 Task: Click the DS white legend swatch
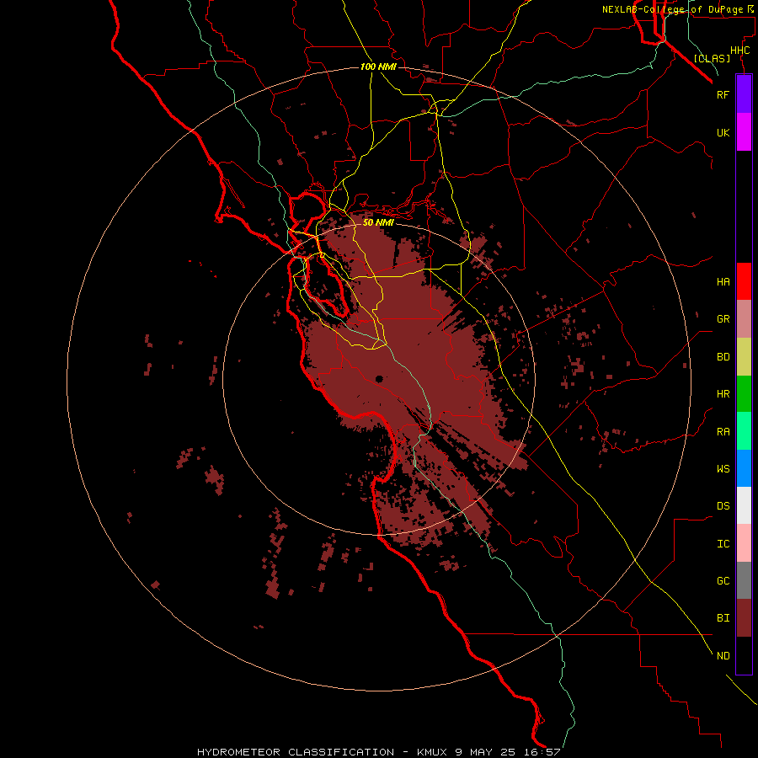click(744, 505)
